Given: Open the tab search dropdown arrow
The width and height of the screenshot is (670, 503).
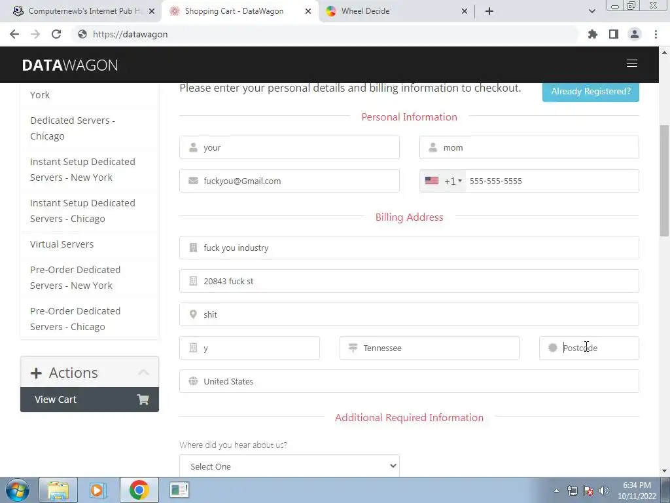Looking at the screenshot, I should click(x=591, y=11).
